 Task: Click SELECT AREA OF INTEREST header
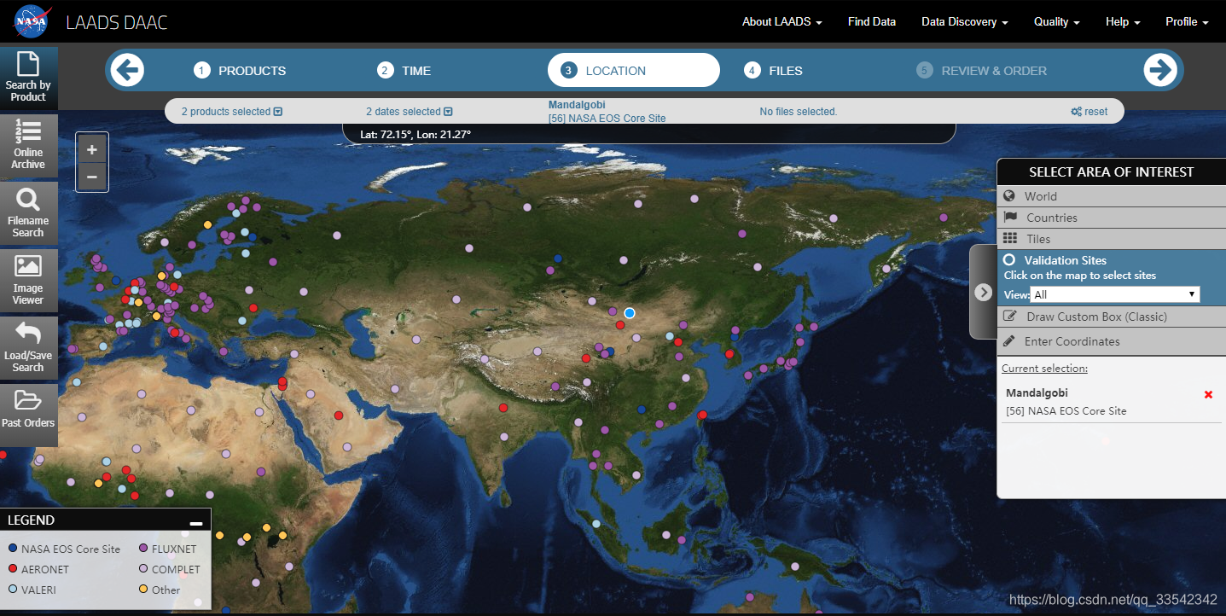tap(1112, 171)
